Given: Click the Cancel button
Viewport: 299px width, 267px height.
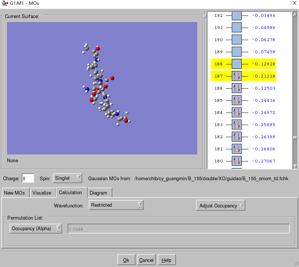Looking at the screenshot, I should tap(146, 260).
